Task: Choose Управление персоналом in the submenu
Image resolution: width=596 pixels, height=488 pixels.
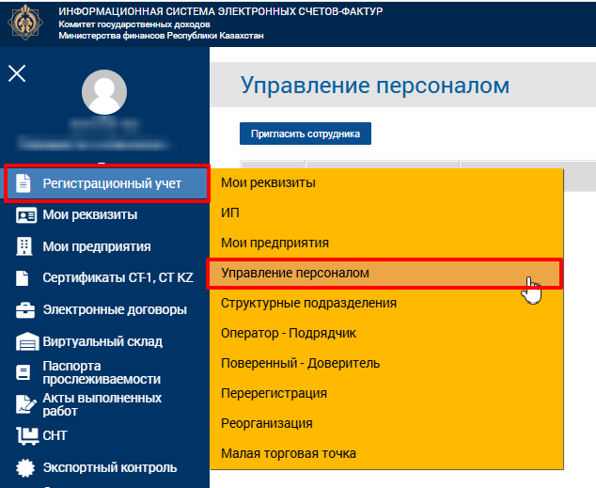Action: [x=384, y=274]
